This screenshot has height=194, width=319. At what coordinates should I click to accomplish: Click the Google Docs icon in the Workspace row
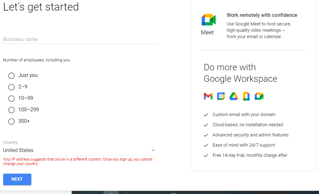pos(246,96)
